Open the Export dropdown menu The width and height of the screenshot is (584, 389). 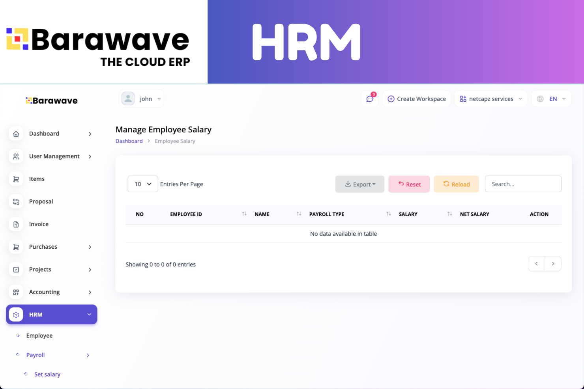[x=359, y=184]
